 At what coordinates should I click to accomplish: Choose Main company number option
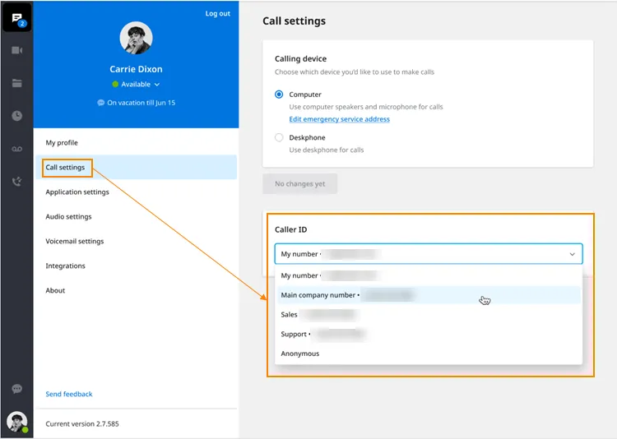[x=429, y=295]
